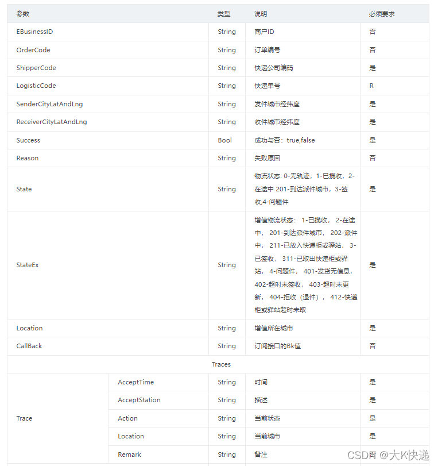This screenshot has height=466, width=438.
Task: Click the 快递公司编码 description
Action: [274, 68]
